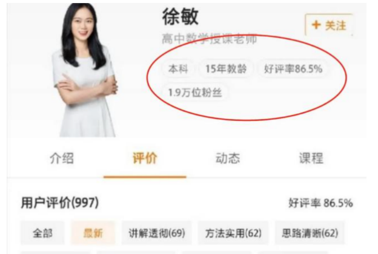This screenshot has height=254, width=378.
Task: Filter reviews by 思路清晰(62)
Action: point(310,233)
